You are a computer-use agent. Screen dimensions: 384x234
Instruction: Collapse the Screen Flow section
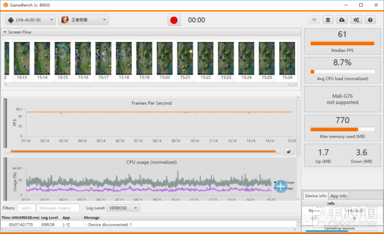[4, 32]
